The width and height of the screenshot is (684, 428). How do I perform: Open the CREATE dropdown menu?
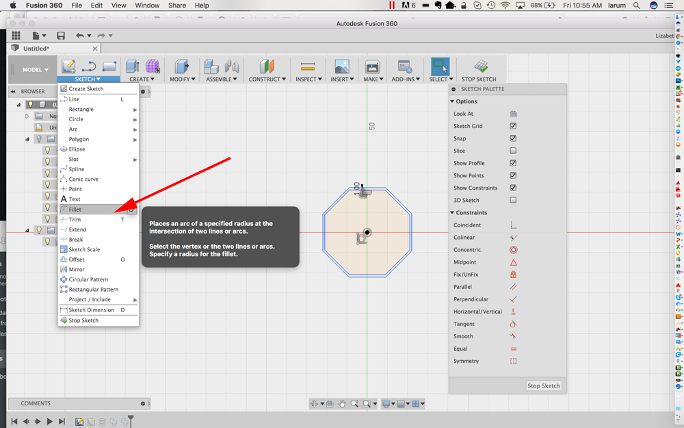[x=142, y=79]
